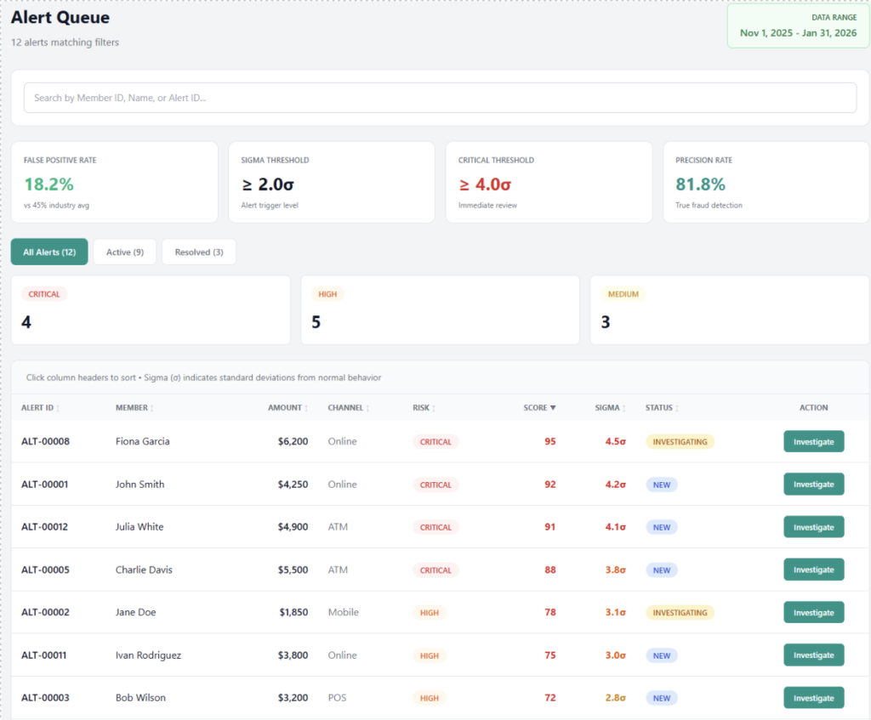Screen dimensions: 871x720
Task: Open Investigate for Bob Wilson's alert
Action: (x=814, y=698)
